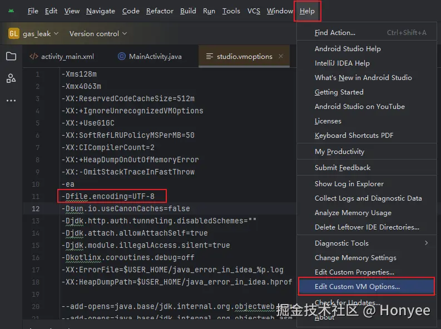Screen dimensions: 441x329
Task: Click the -Djdk.attach.allowAttachSelf=true line
Action: pyautogui.click(x=135, y=233)
